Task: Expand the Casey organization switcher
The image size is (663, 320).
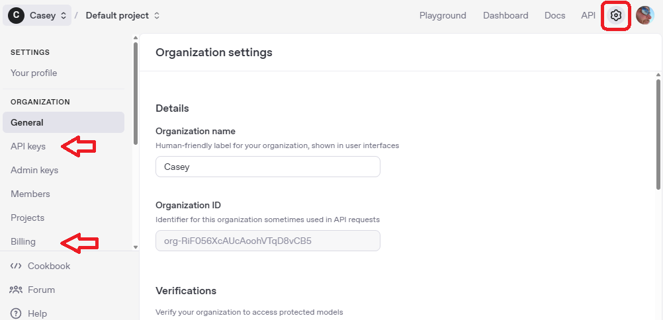Action: [64, 15]
